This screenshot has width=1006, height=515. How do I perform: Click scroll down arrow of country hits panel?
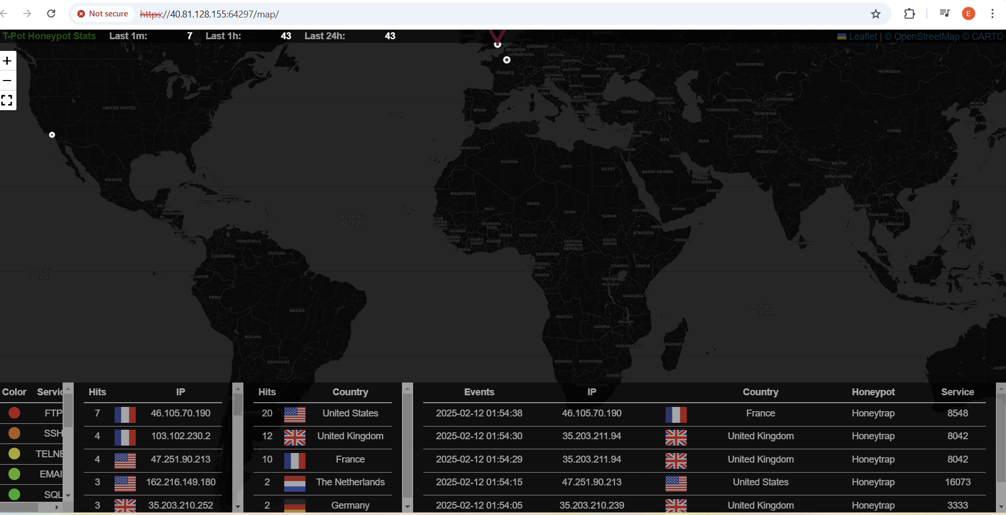[x=407, y=507]
